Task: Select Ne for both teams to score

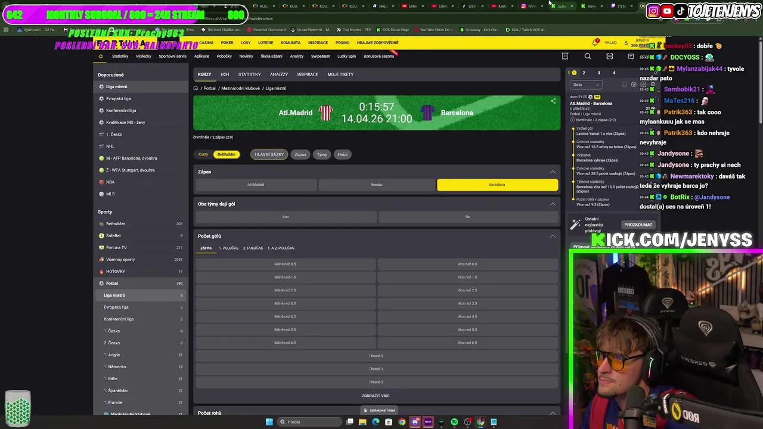Action: [x=468, y=217]
